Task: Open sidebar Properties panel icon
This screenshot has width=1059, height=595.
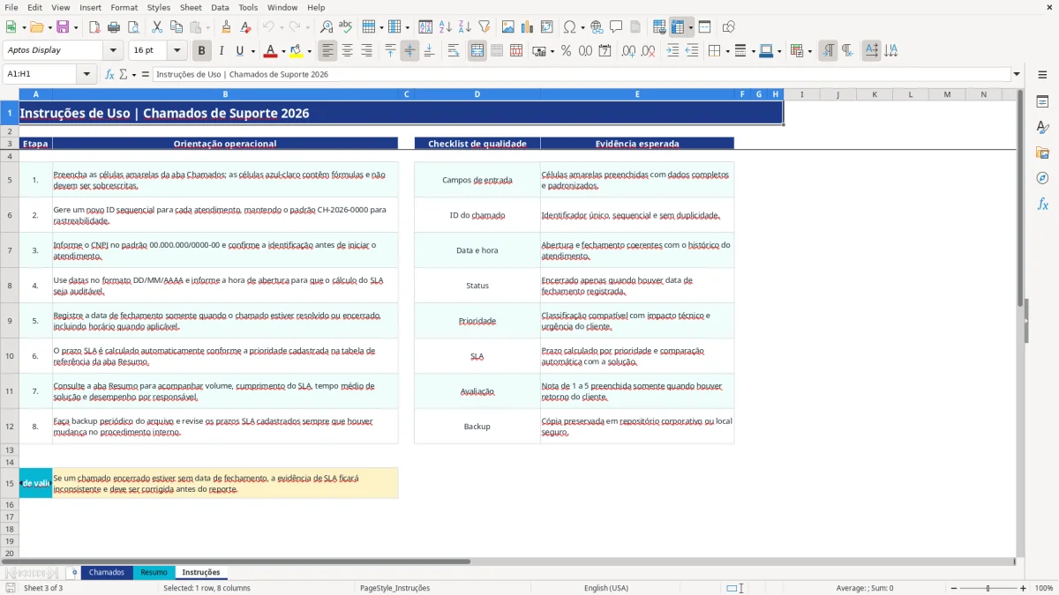Action: click(1042, 101)
